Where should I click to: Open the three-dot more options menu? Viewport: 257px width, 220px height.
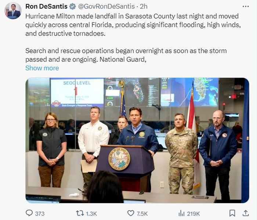[246, 7]
